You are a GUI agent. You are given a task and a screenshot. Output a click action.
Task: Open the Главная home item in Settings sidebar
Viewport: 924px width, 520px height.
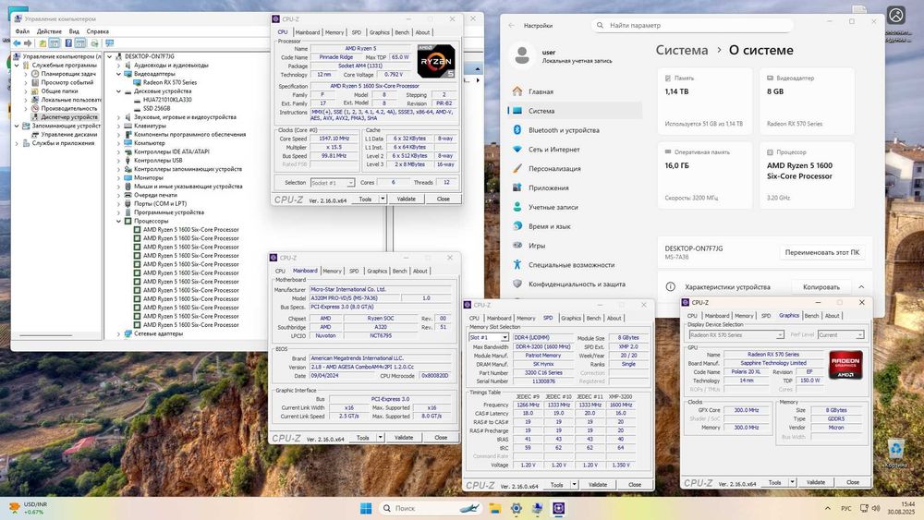pos(541,91)
